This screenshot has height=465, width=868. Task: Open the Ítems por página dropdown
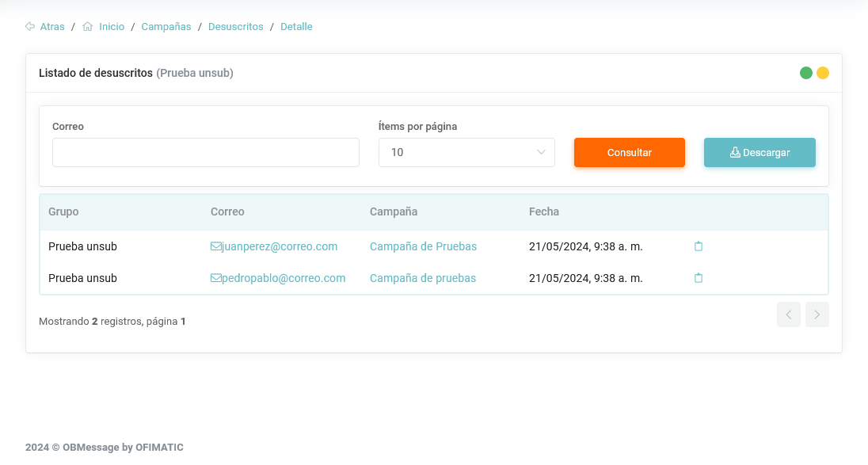[x=466, y=152]
